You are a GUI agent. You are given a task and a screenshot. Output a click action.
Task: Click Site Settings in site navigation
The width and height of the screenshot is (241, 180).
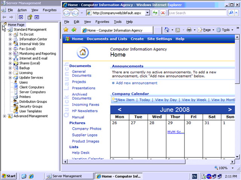[x=160, y=39]
